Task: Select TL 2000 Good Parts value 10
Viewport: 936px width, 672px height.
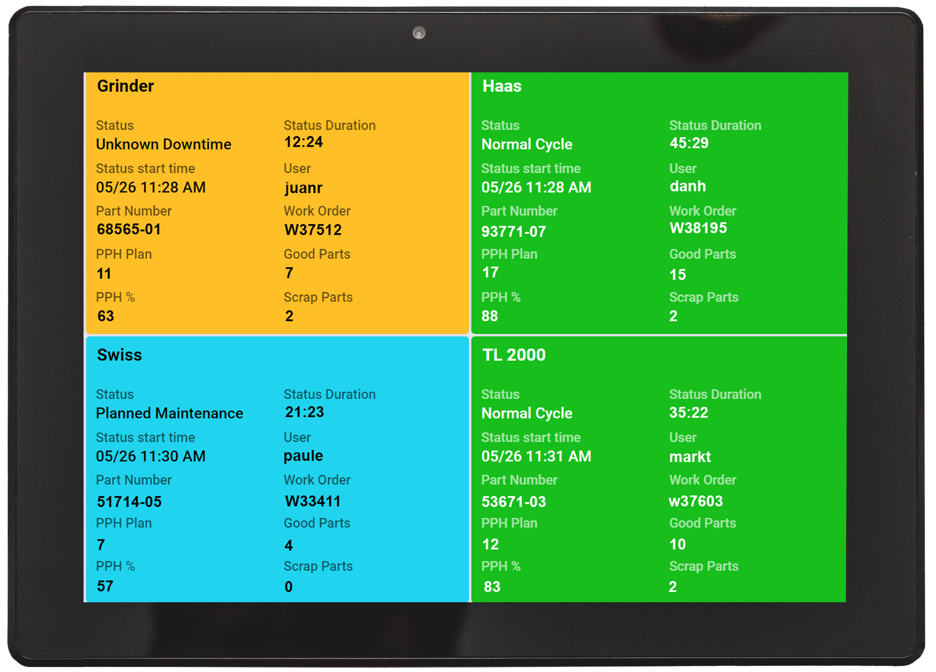Action: (677, 544)
